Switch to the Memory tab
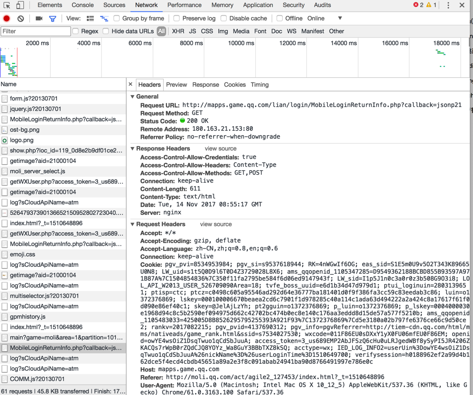Screen dimensions: 473x395 [222, 5]
